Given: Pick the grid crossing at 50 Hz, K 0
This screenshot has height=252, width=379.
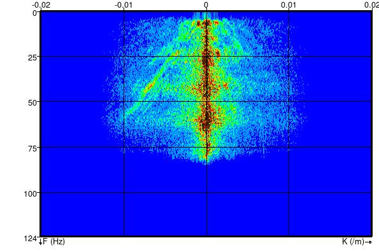Looking at the screenshot, I should tap(206, 101).
